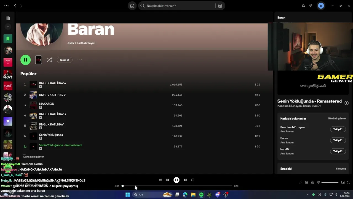Image resolution: width=353 pixels, height=199 pixels.
Task: Open the green bookmark saved episodes item
Action: [8, 39]
